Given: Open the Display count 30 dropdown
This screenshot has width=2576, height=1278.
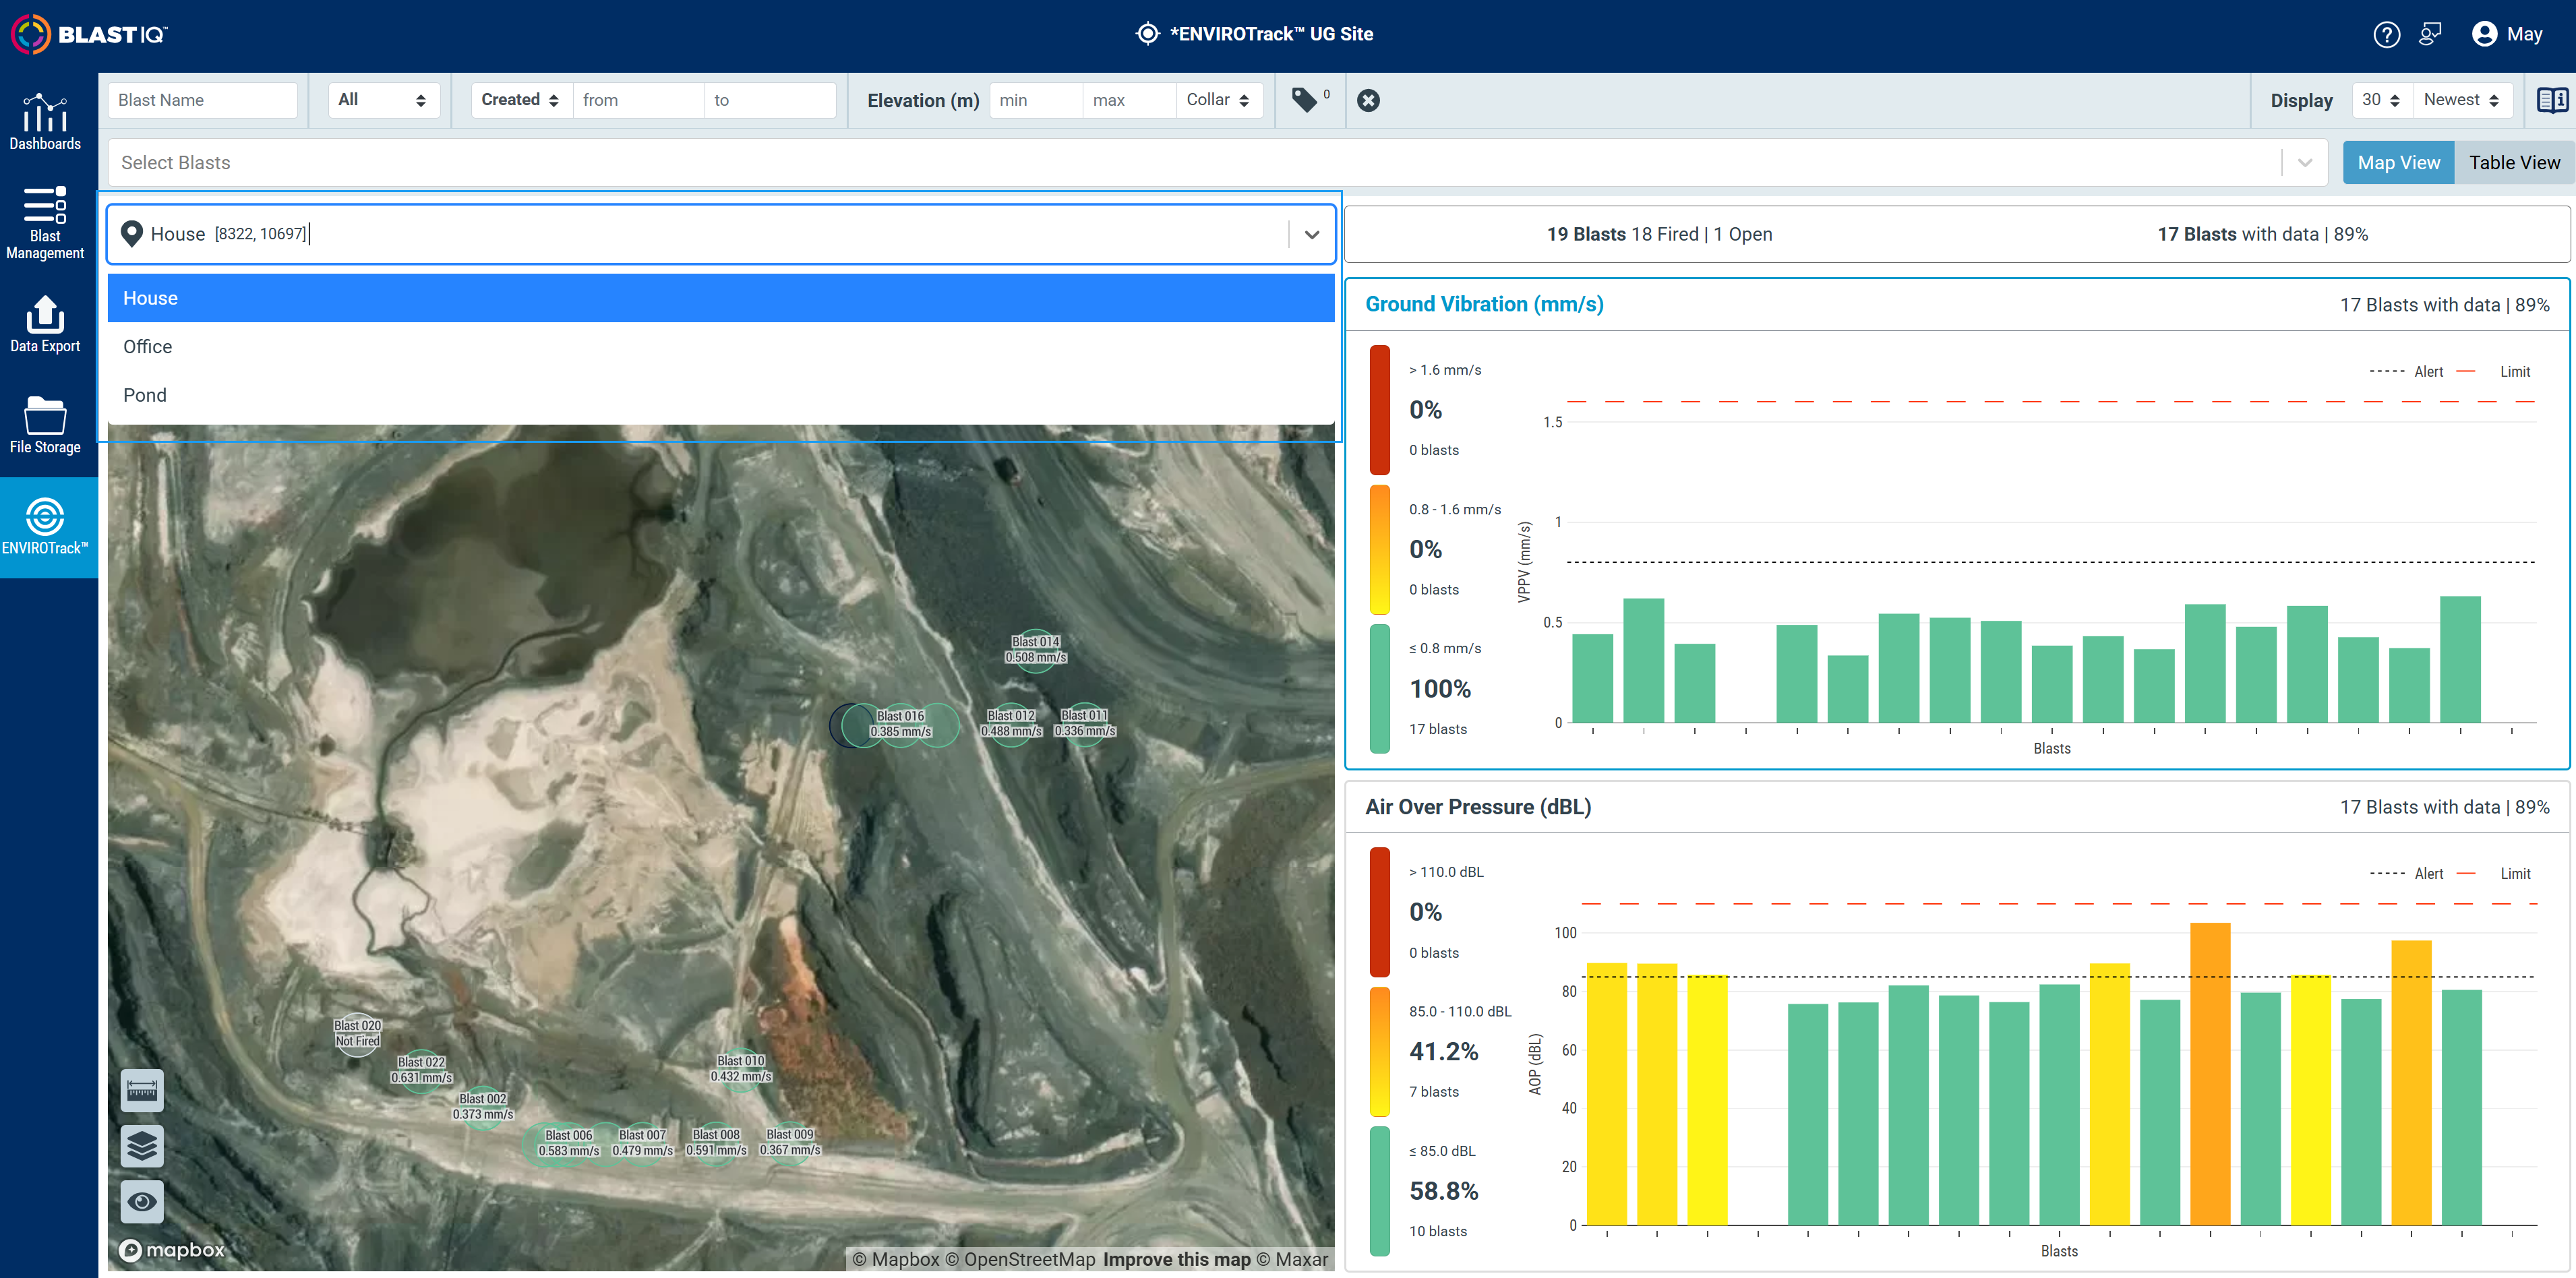Looking at the screenshot, I should click(x=2381, y=99).
